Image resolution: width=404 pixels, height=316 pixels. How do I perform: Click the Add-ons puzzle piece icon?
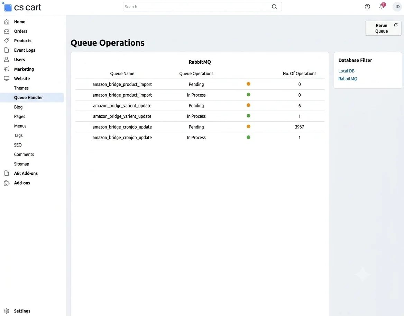pos(7,183)
